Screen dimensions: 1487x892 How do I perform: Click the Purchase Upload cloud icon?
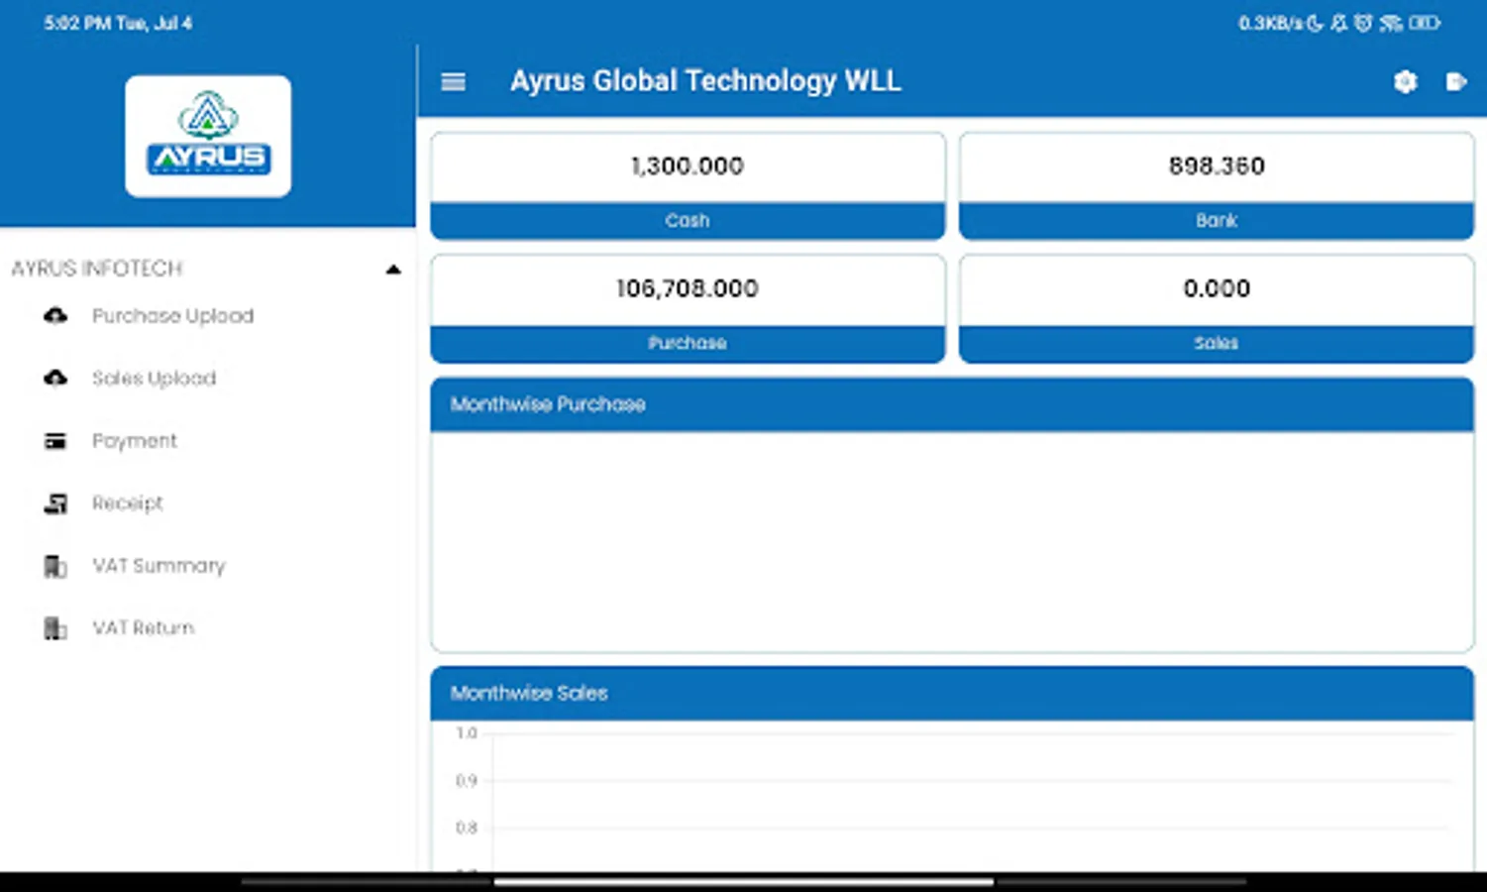pyautogui.click(x=55, y=316)
